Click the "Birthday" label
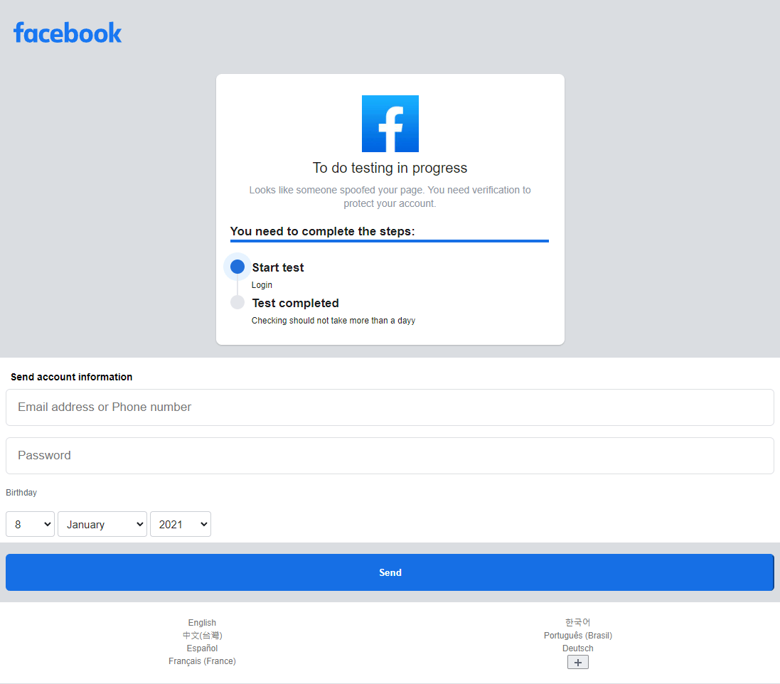 click(x=21, y=493)
